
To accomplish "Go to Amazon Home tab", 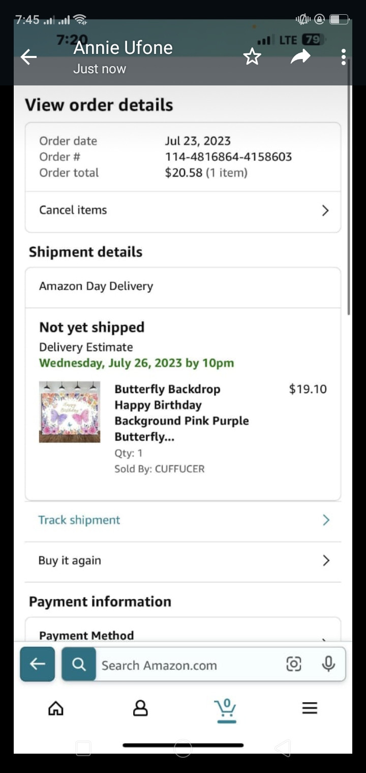I will pyautogui.click(x=56, y=708).
